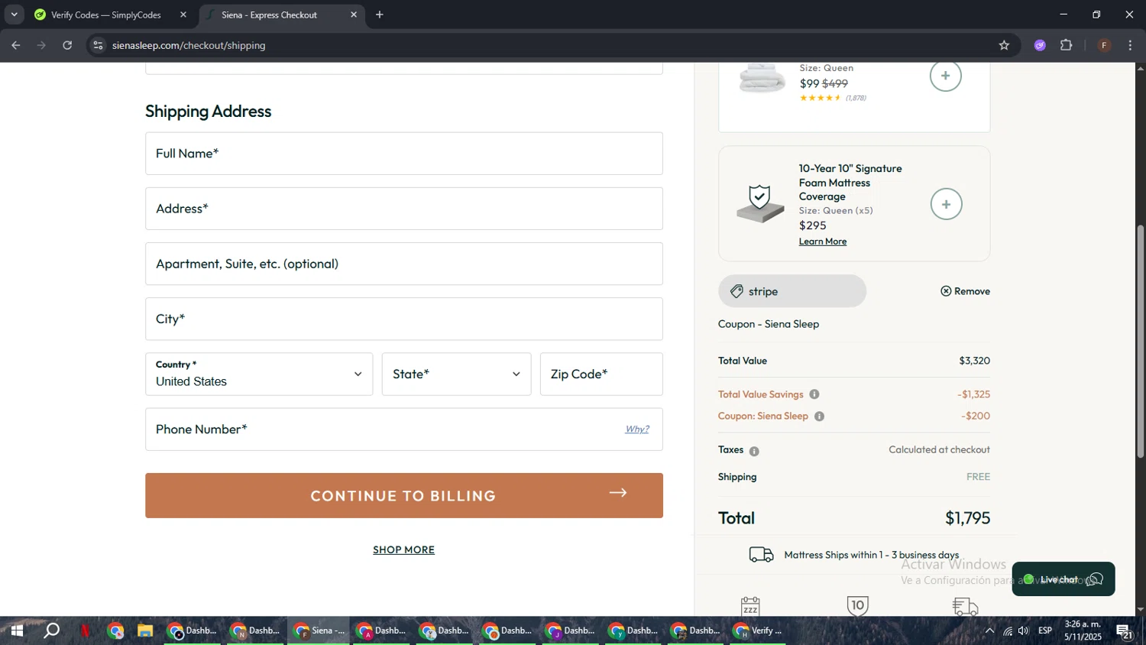1146x645 pixels.
Task: Close the Siena Express Checkout tab
Action: tap(354, 15)
